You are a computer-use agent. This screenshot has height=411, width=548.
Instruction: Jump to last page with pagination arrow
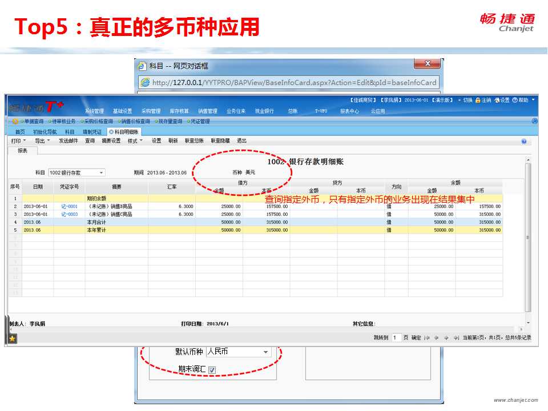pos(456,338)
